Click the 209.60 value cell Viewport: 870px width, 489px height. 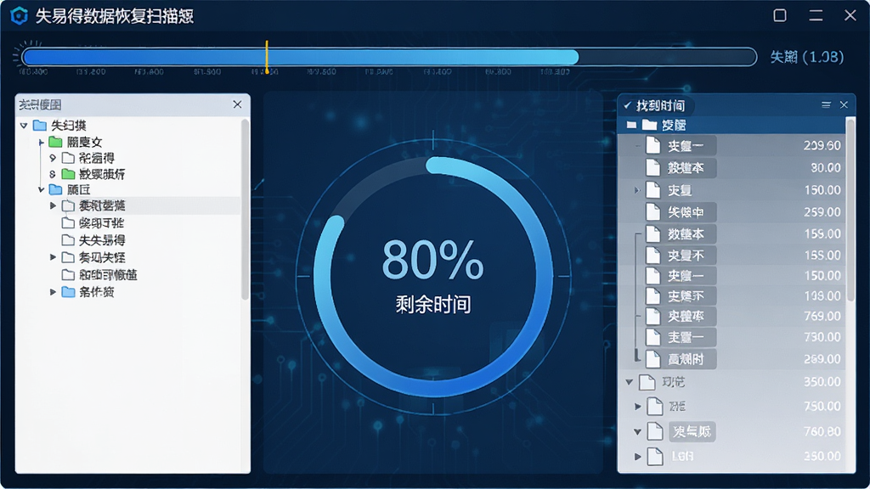click(822, 145)
